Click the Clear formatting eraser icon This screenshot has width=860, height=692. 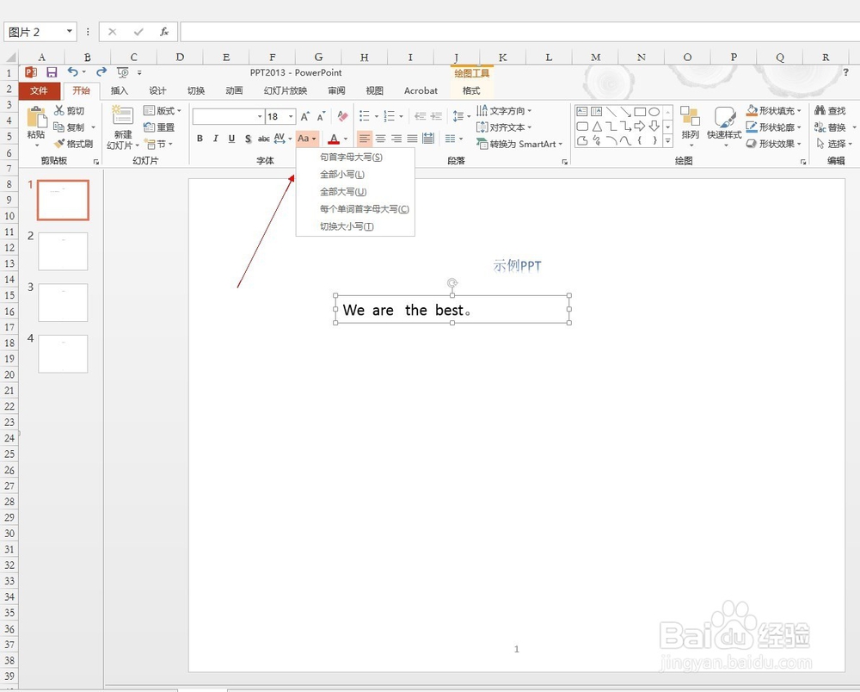(343, 116)
